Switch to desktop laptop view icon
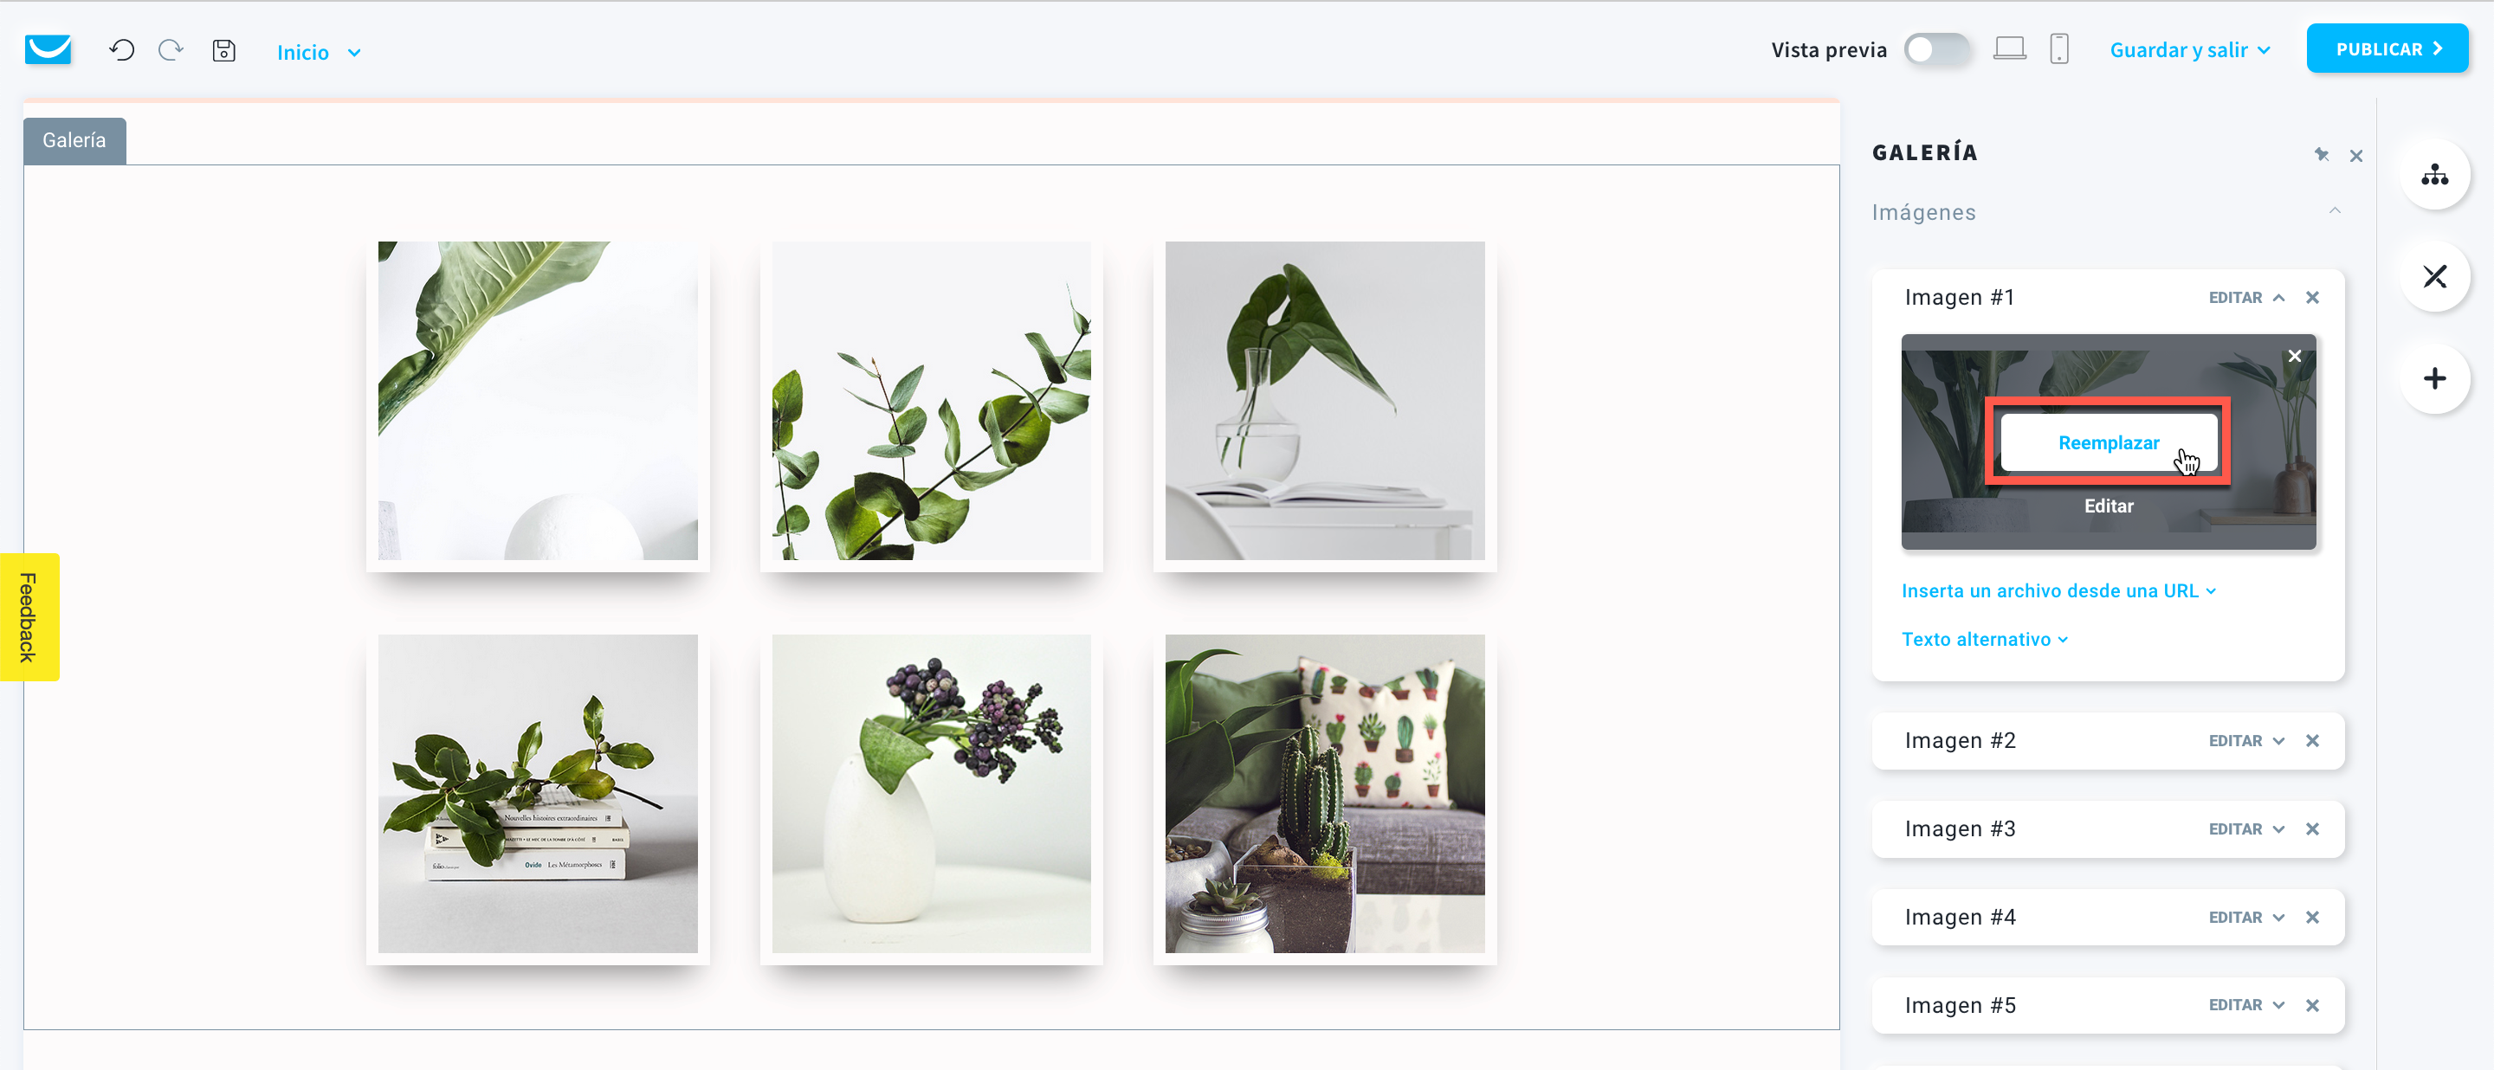Viewport: 2494px width, 1070px height. (x=2010, y=48)
